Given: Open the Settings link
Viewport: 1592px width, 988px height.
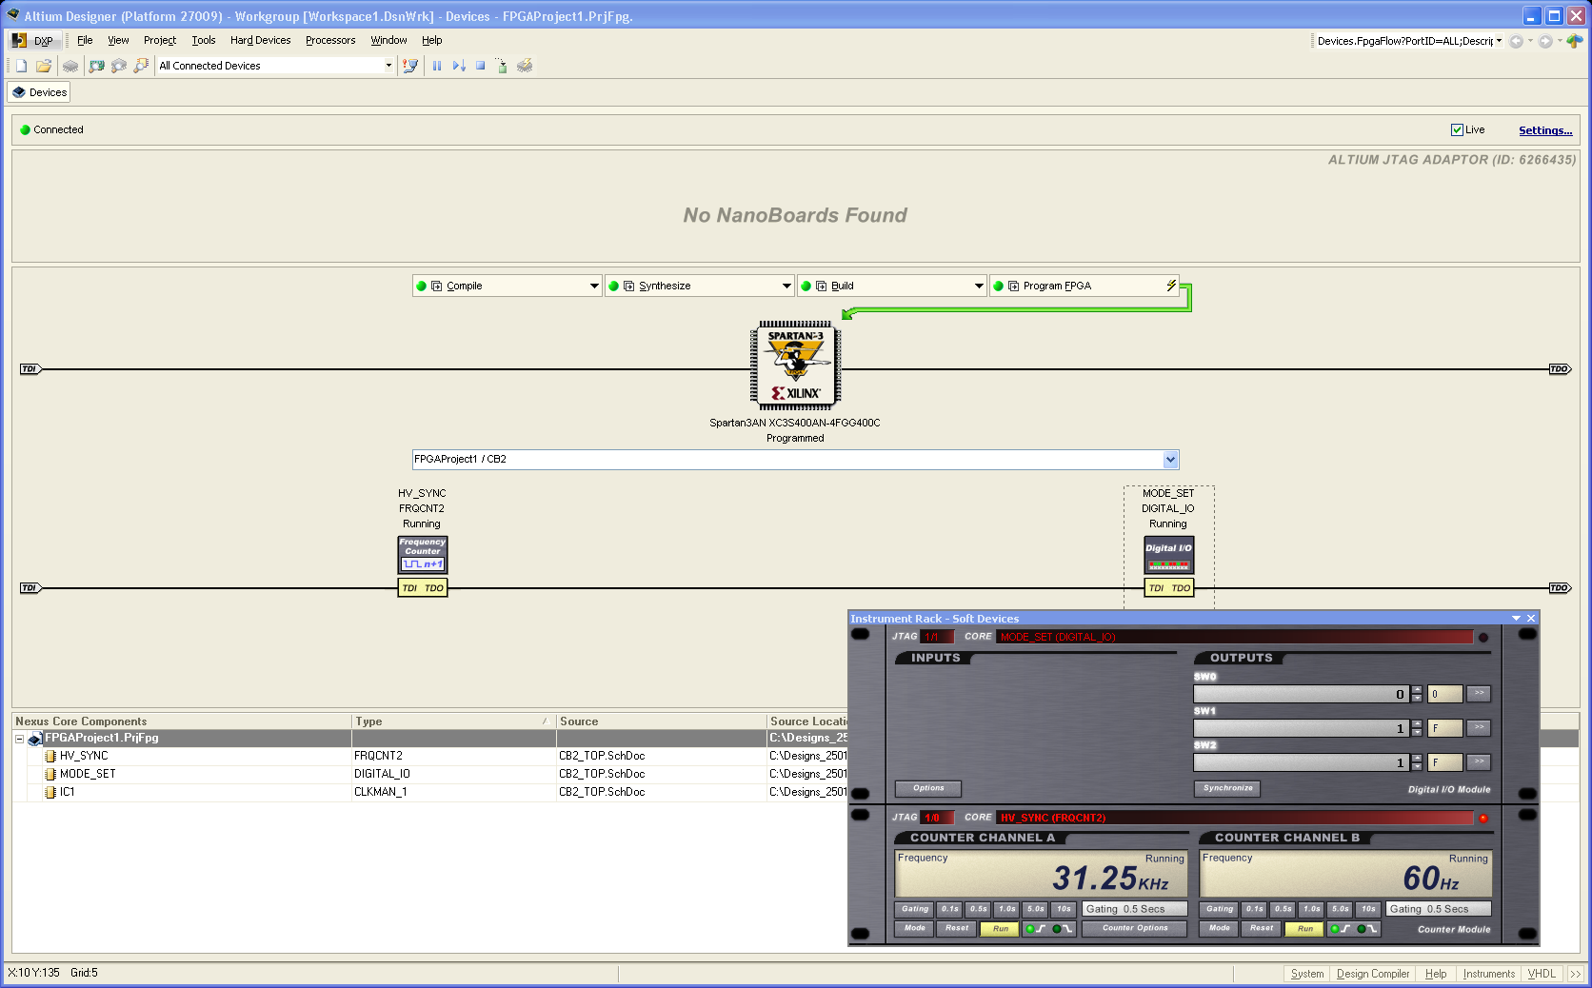Looking at the screenshot, I should tap(1545, 130).
